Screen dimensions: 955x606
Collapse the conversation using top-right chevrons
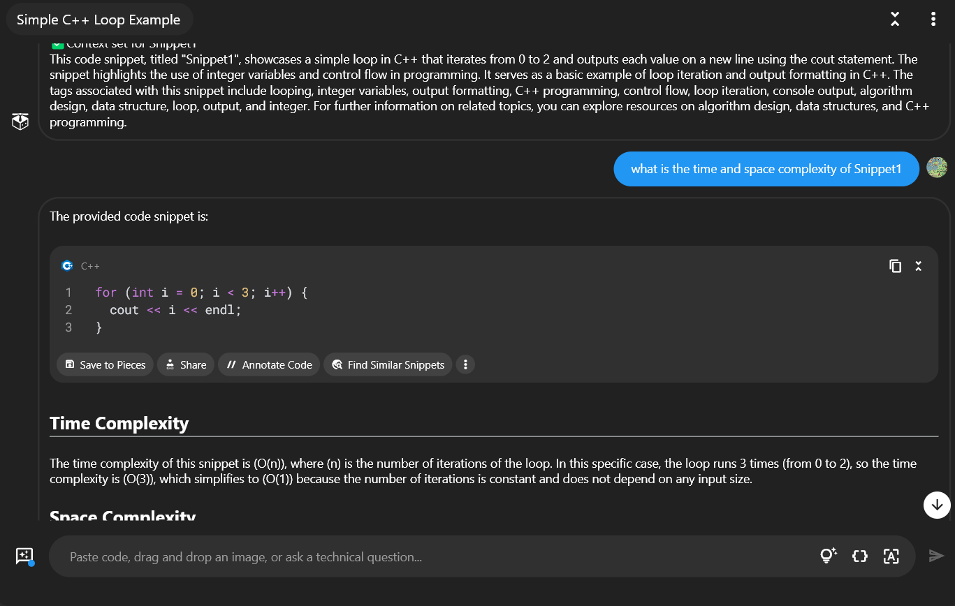[x=895, y=20]
